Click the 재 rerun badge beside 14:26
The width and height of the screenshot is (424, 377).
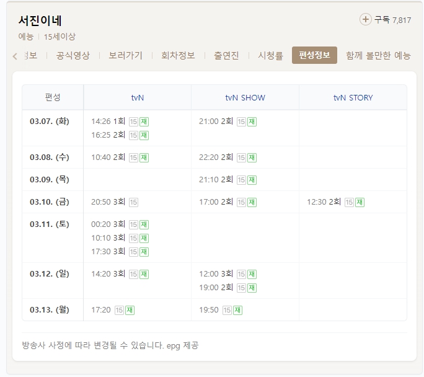pyautogui.click(x=144, y=122)
